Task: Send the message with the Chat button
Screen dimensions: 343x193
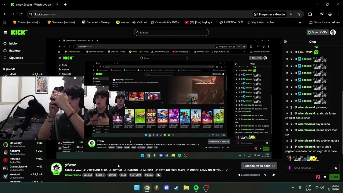Action: pyautogui.click(x=334, y=177)
